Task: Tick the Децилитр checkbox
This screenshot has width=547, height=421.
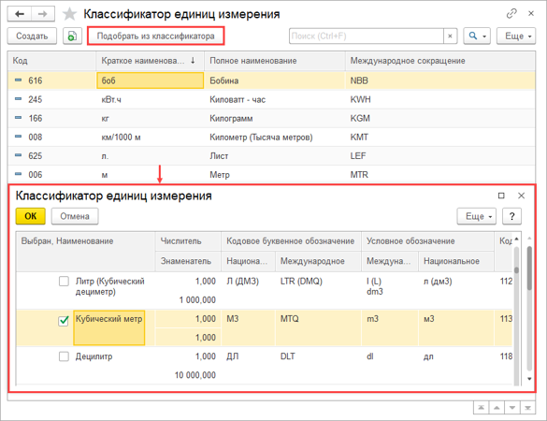Action: 64,356
